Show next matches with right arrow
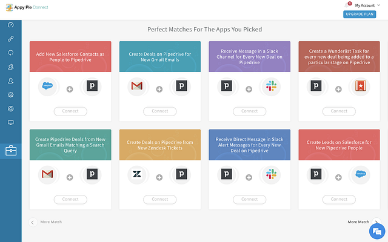The height and width of the screenshot is (242, 388). coord(376,222)
